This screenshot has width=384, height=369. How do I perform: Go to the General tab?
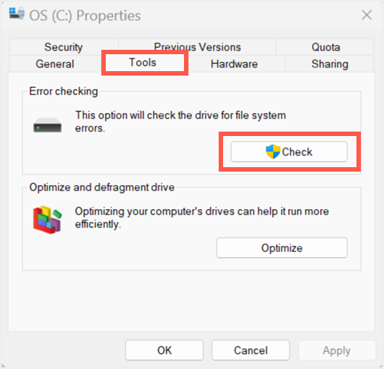coord(55,64)
